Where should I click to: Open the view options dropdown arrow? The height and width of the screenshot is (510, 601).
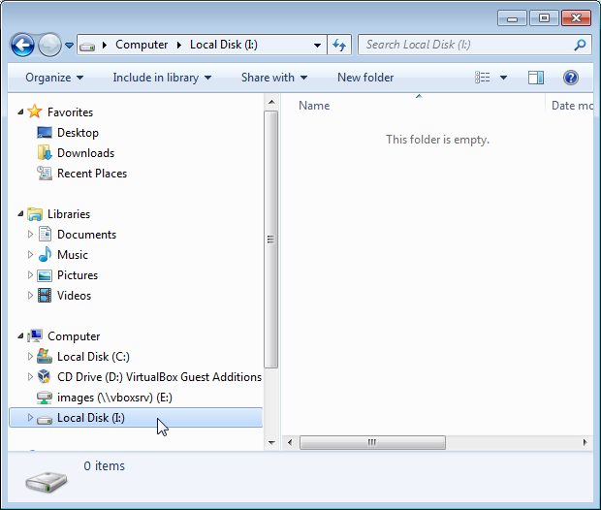click(503, 78)
